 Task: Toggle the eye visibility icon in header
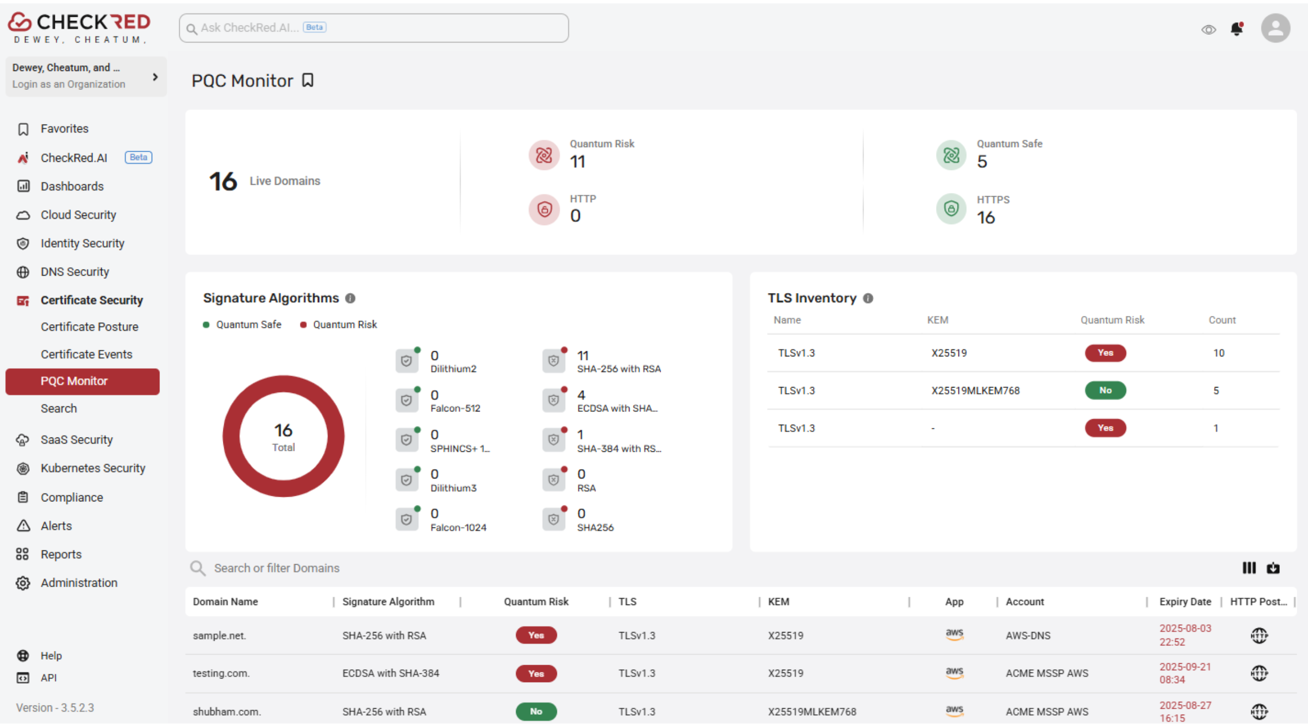click(1208, 30)
